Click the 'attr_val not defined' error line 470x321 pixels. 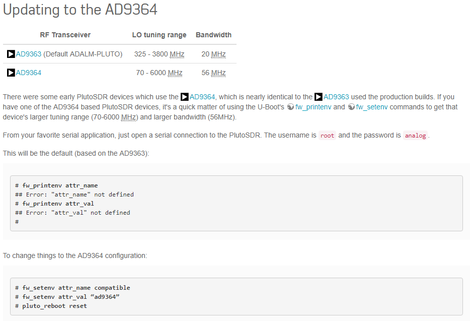pos(72,213)
